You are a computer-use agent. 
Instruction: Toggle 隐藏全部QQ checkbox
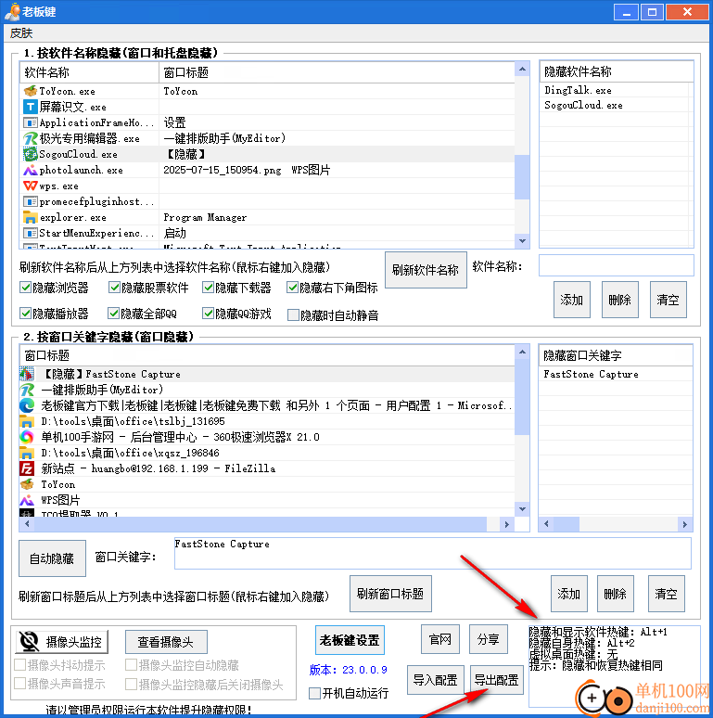113,314
